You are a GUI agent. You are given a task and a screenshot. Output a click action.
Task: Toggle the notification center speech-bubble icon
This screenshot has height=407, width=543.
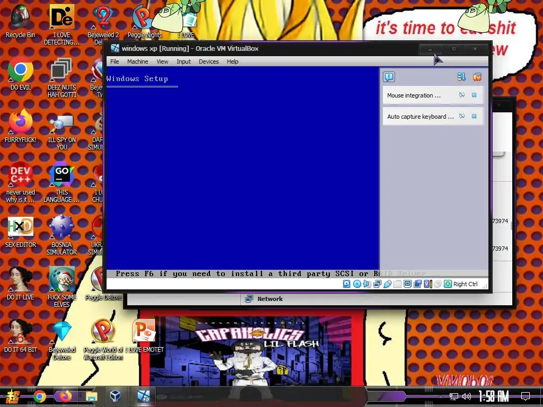pos(389,77)
